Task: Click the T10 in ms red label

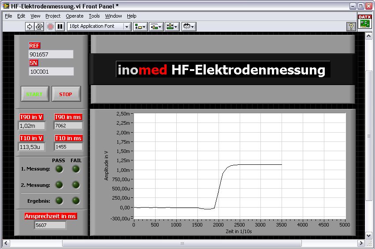Action: point(68,138)
